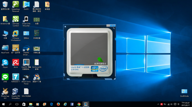Screen dimensions: 192x107
Task: Expand hidden system tray icons chevron
Action: pyautogui.click(x=158, y=104)
